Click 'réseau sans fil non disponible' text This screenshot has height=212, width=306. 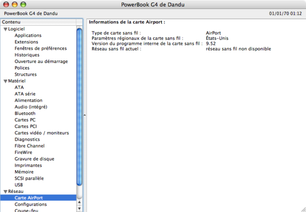pos(239,49)
